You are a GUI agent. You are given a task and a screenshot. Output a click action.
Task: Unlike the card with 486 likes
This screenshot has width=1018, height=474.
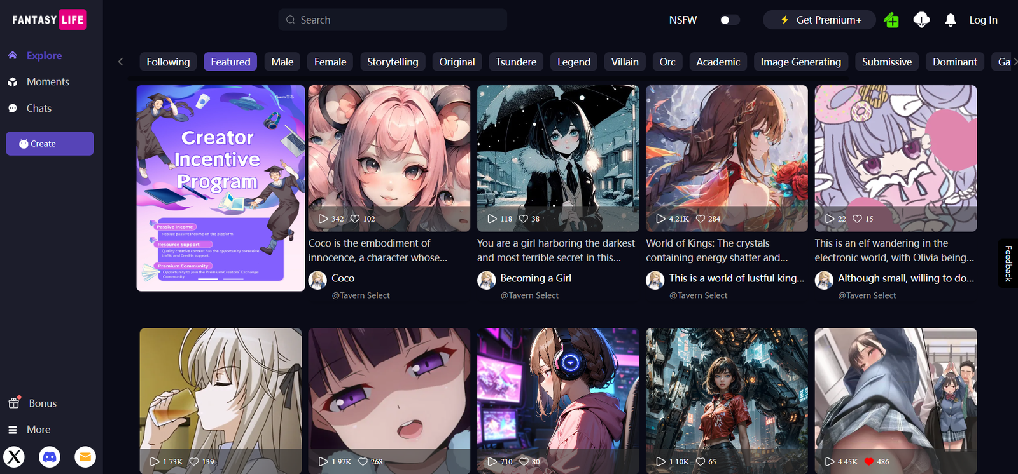point(869,462)
